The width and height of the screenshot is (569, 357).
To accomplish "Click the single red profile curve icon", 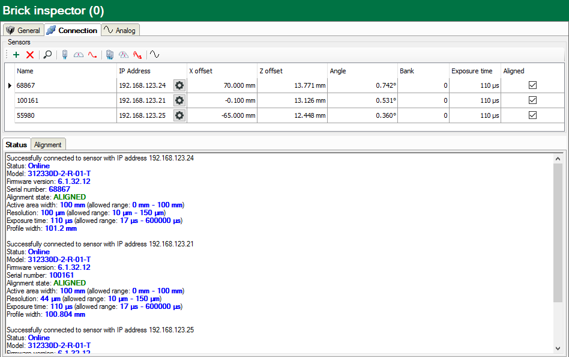I will [x=92, y=55].
